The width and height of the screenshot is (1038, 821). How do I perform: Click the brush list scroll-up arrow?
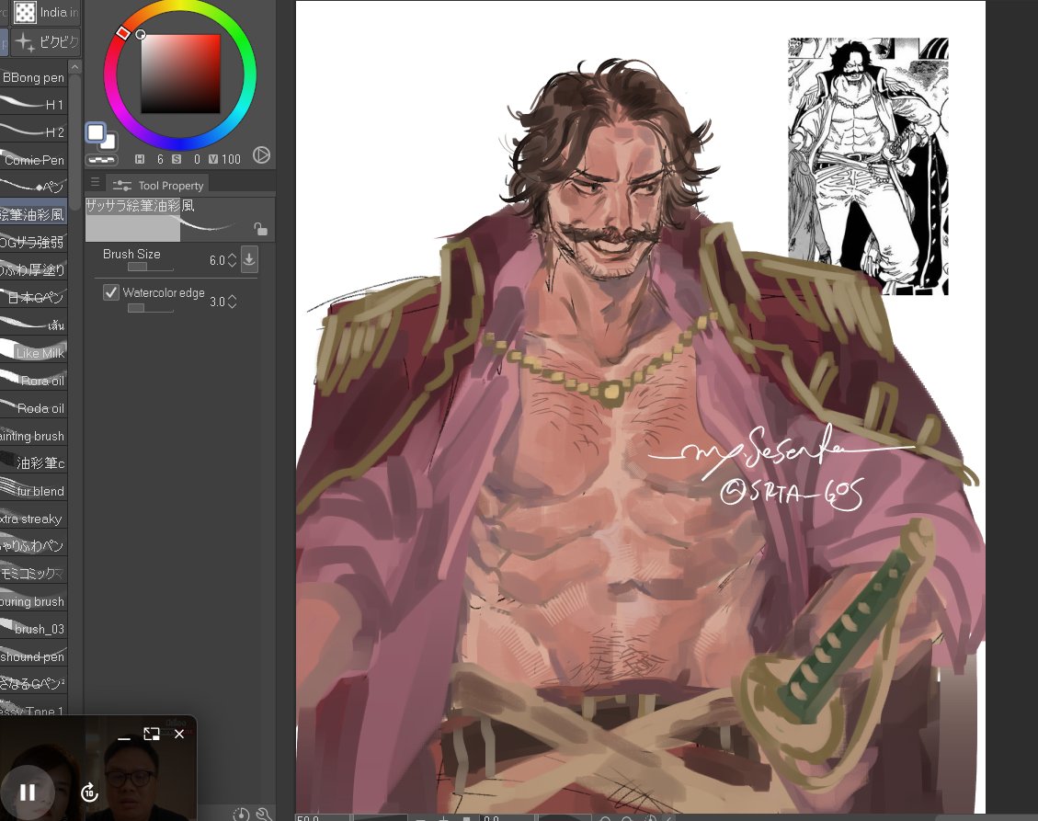(74, 67)
